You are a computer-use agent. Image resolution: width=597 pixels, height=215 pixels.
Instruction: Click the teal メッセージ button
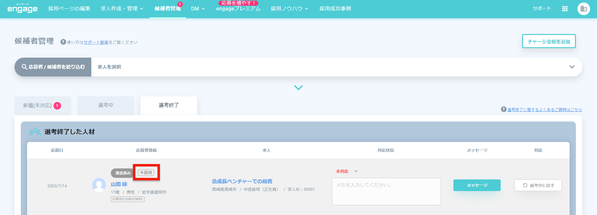pos(477,185)
